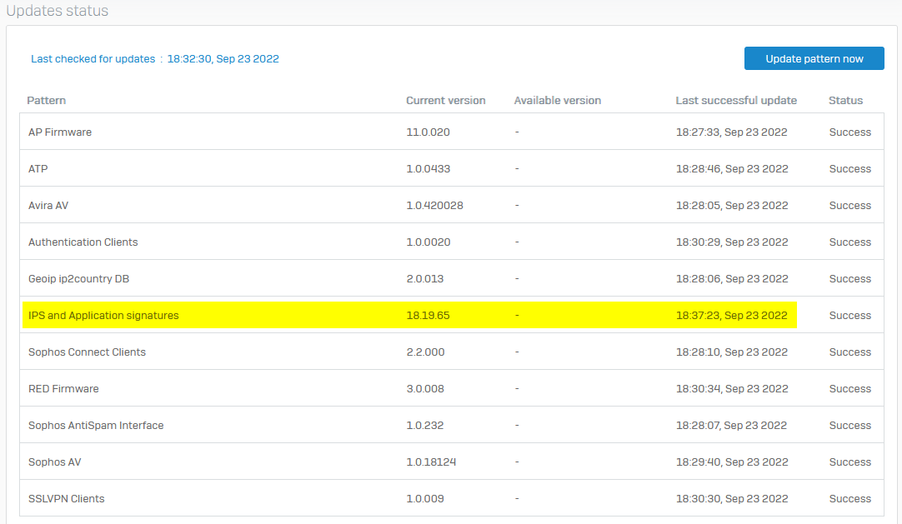Click Geoip update time 18:28:06
The width and height of the screenshot is (902, 524).
coord(732,279)
